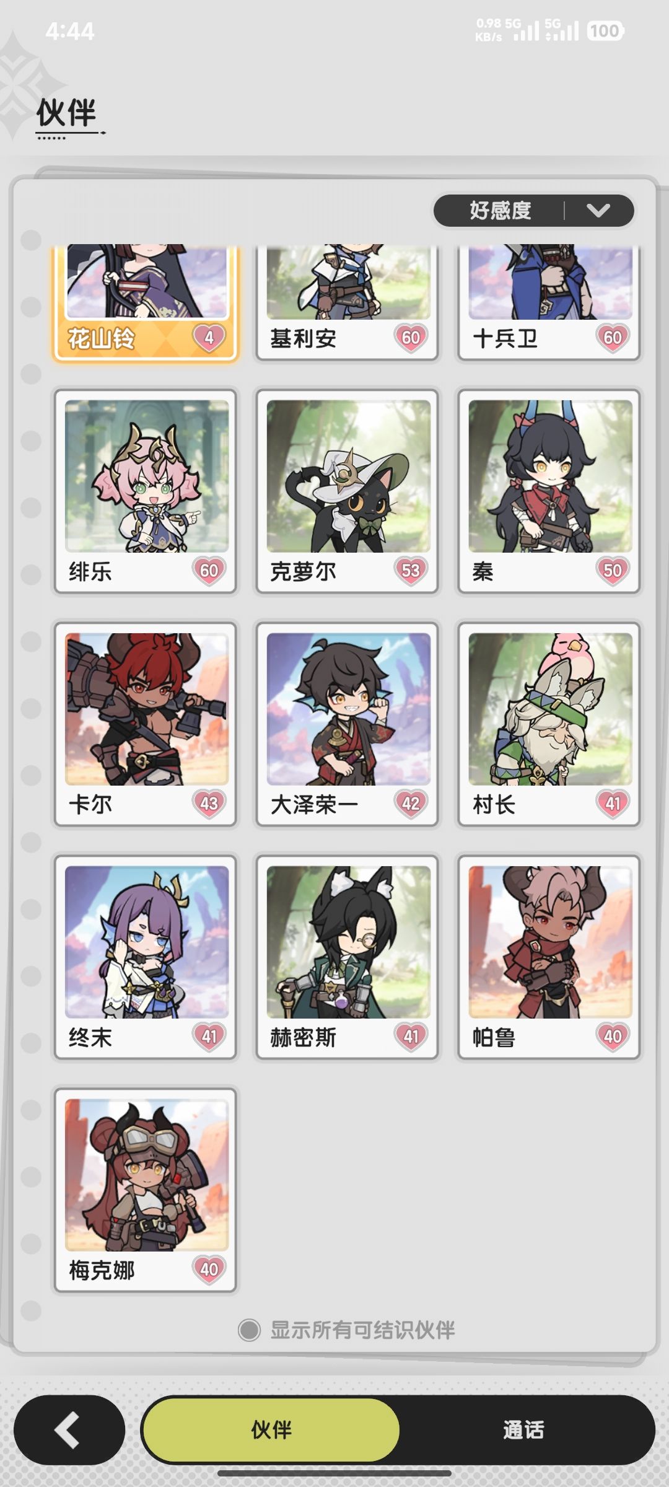Click 基利安's heart badge showing 60
This screenshot has height=1487, width=669.
[411, 338]
